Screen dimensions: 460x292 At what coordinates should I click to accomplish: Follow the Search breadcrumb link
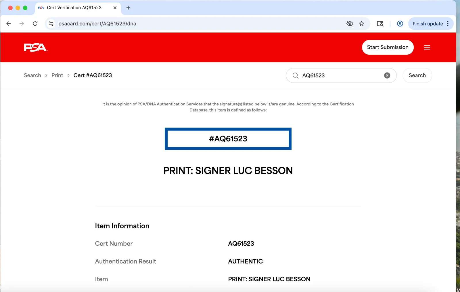coord(32,75)
